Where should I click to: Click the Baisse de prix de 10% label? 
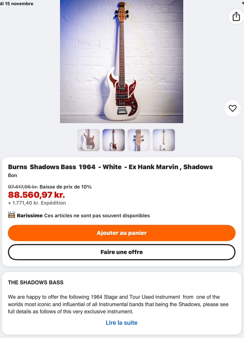tap(66, 187)
